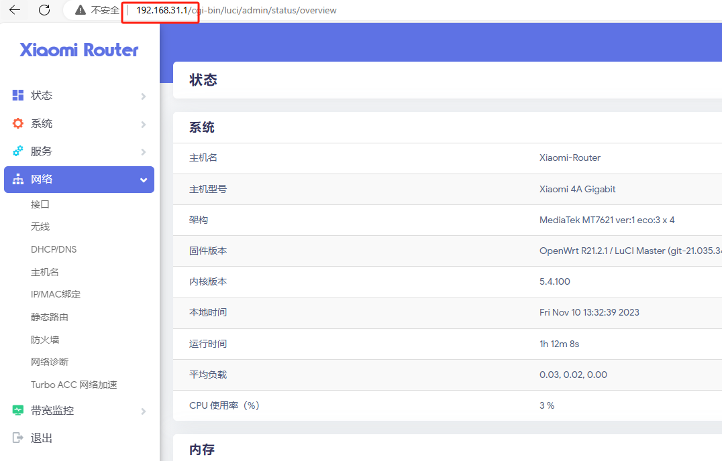Select the Xiaomi-Router hostname value

click(570, 157)
